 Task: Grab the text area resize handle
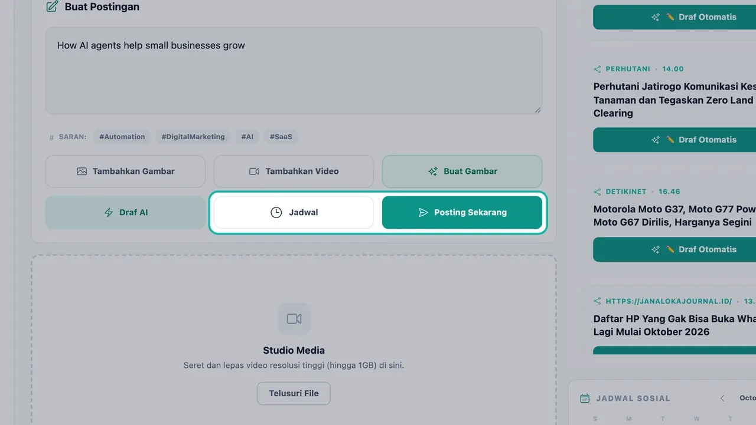coord(538,110)
